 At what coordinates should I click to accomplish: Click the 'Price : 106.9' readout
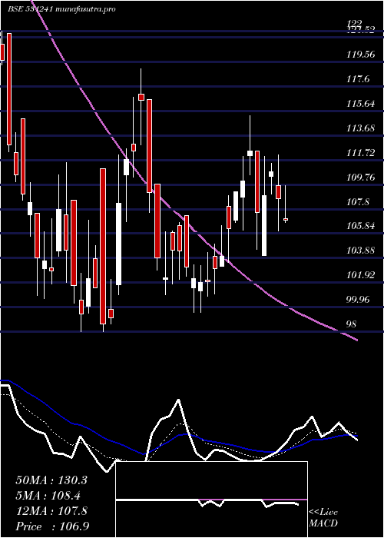click(52, 526)
